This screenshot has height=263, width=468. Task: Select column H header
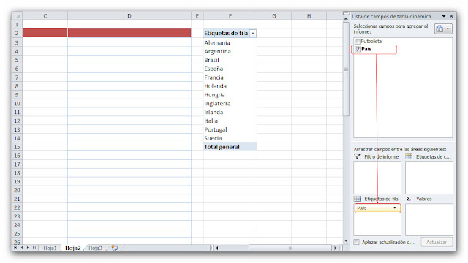(309, 16)
